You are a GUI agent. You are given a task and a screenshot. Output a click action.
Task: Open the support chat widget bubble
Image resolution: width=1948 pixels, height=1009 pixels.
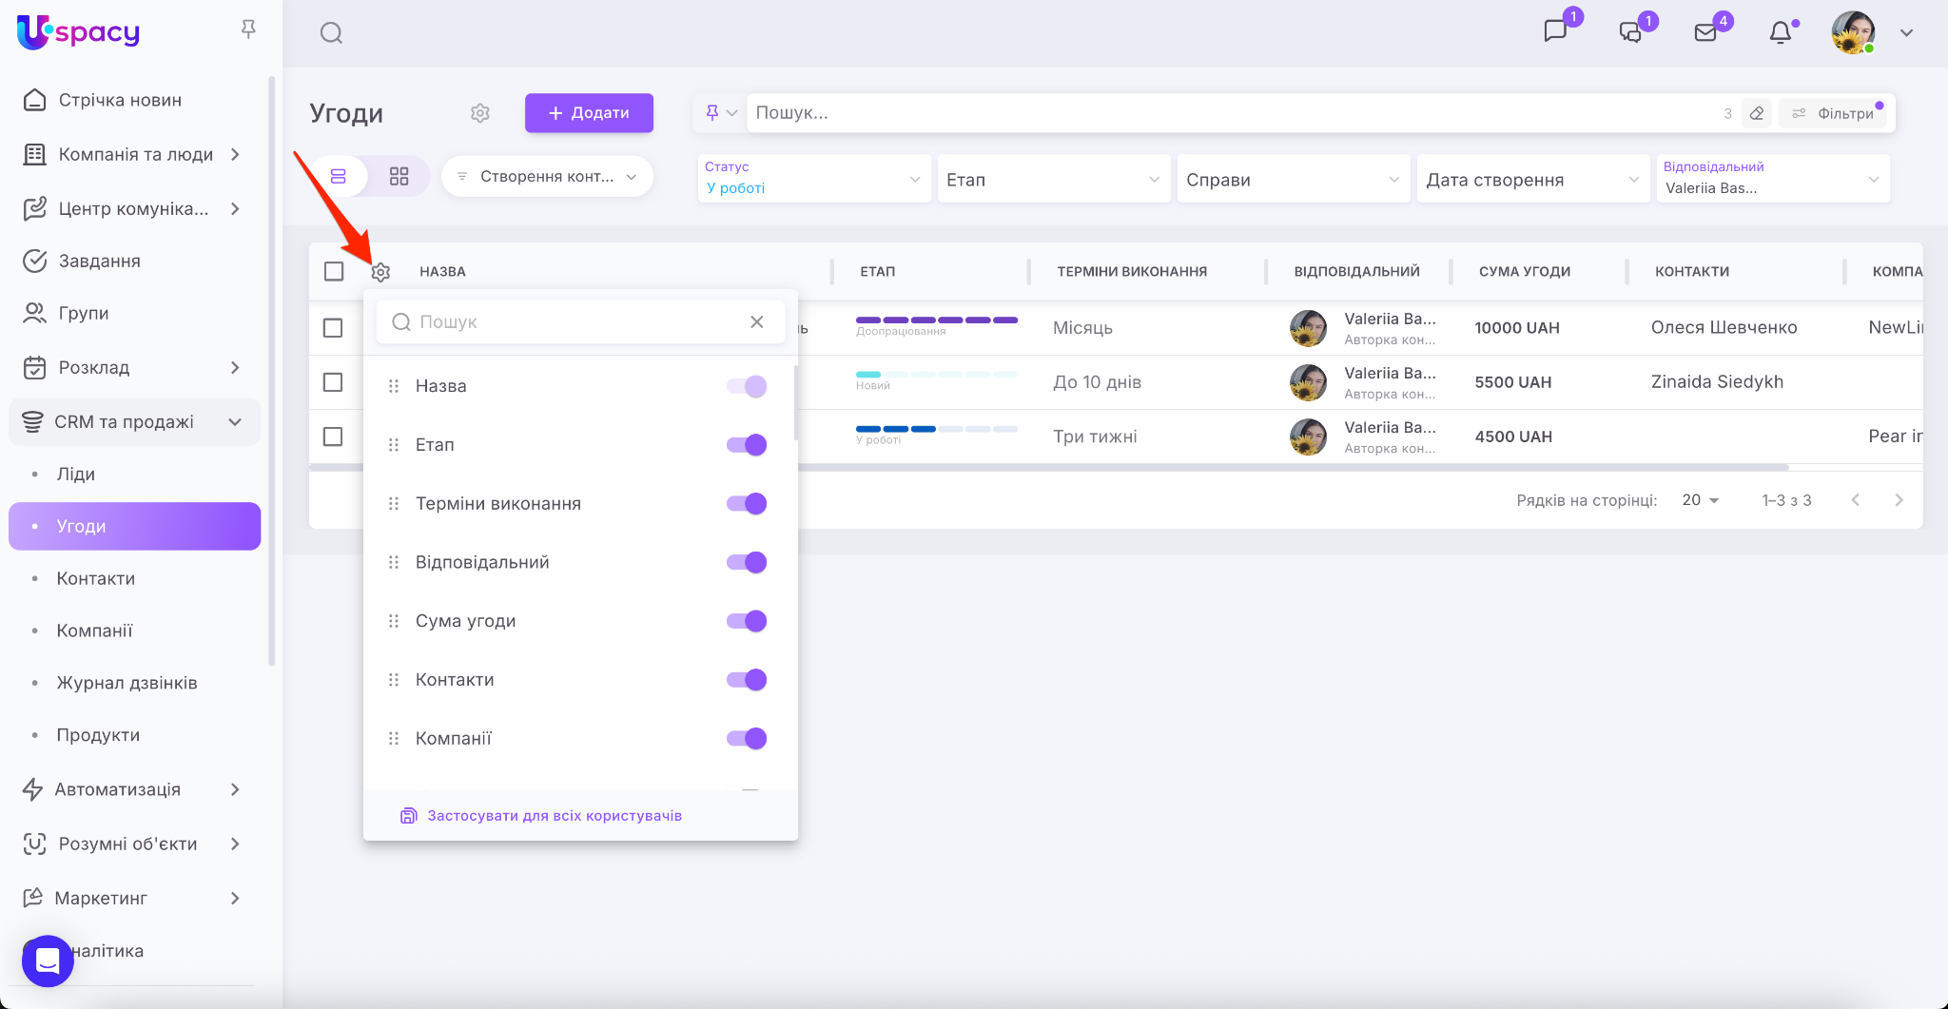48,960
